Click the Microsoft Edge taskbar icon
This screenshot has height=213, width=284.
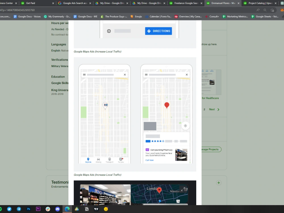pyautogui.click(x=67, y=209)
